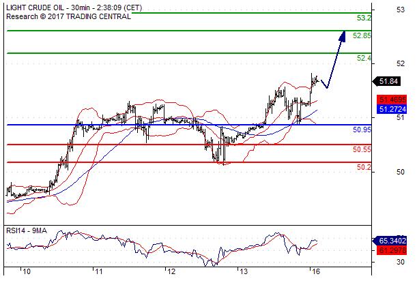
Task: Click the RSI 9MA value tag 61.2978
Action: [392, 250]
